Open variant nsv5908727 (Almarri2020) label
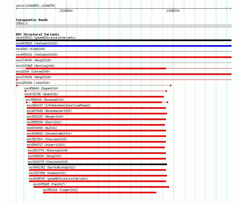 (x=46, y=145)
